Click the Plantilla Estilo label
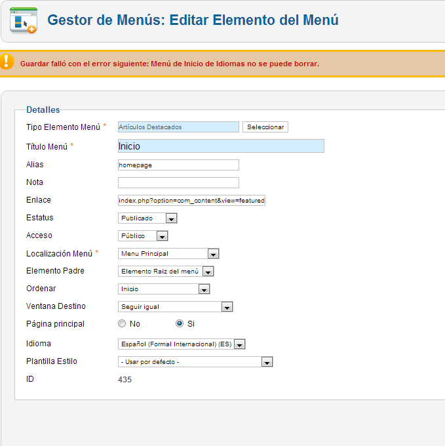 52,361
